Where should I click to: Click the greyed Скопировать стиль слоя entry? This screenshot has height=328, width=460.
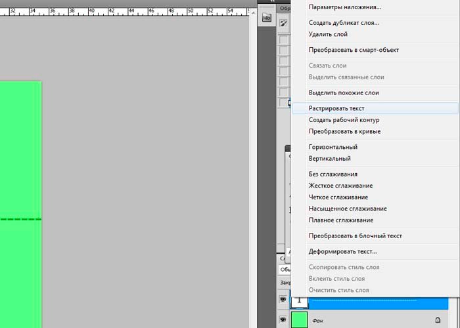click(x=344, y=267)
